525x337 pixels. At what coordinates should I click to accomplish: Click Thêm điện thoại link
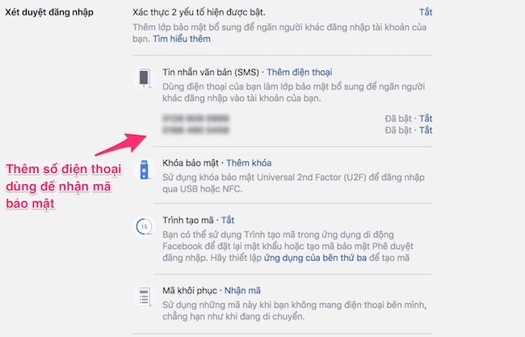[300, 73]
